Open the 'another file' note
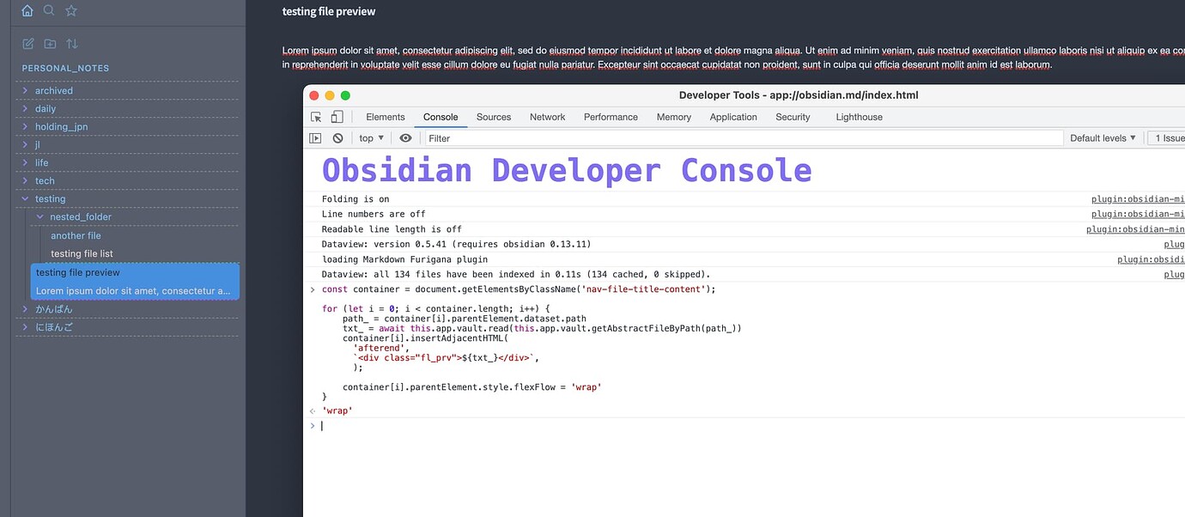 (76, 235)
